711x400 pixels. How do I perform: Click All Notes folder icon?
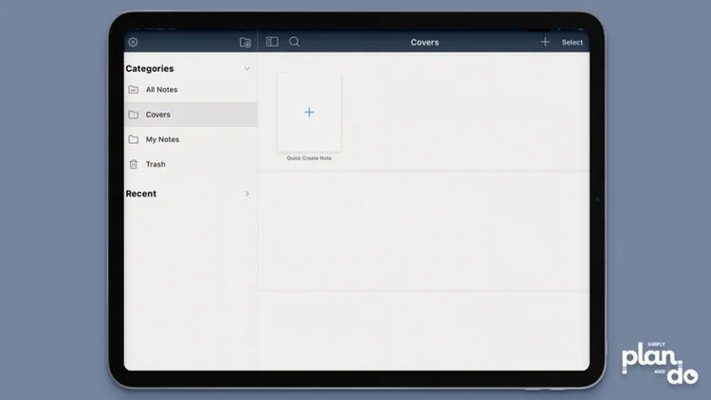click(134, 90)
